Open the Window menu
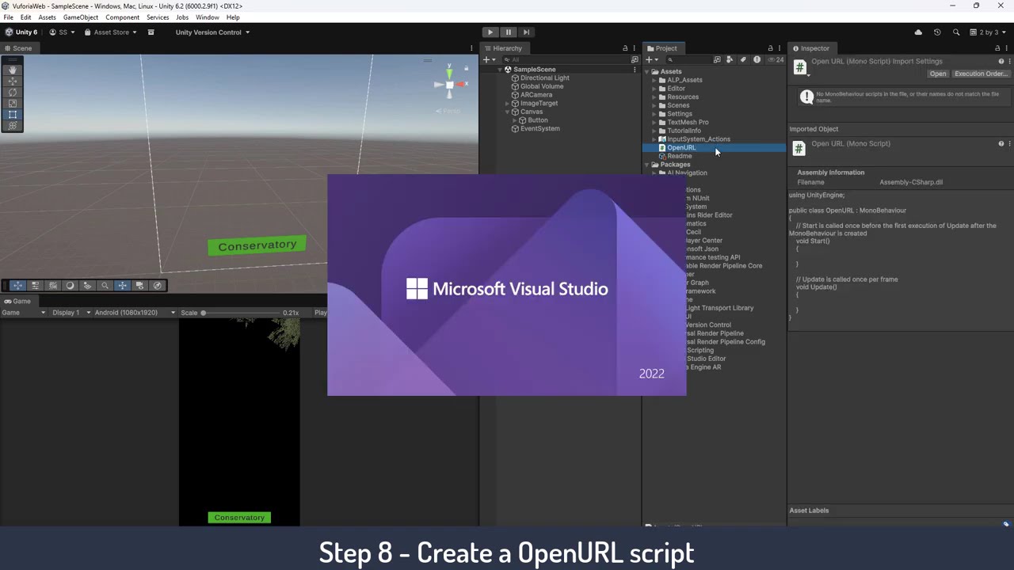The width and height of the screenshot is (1014, 570). click(207, 17)
